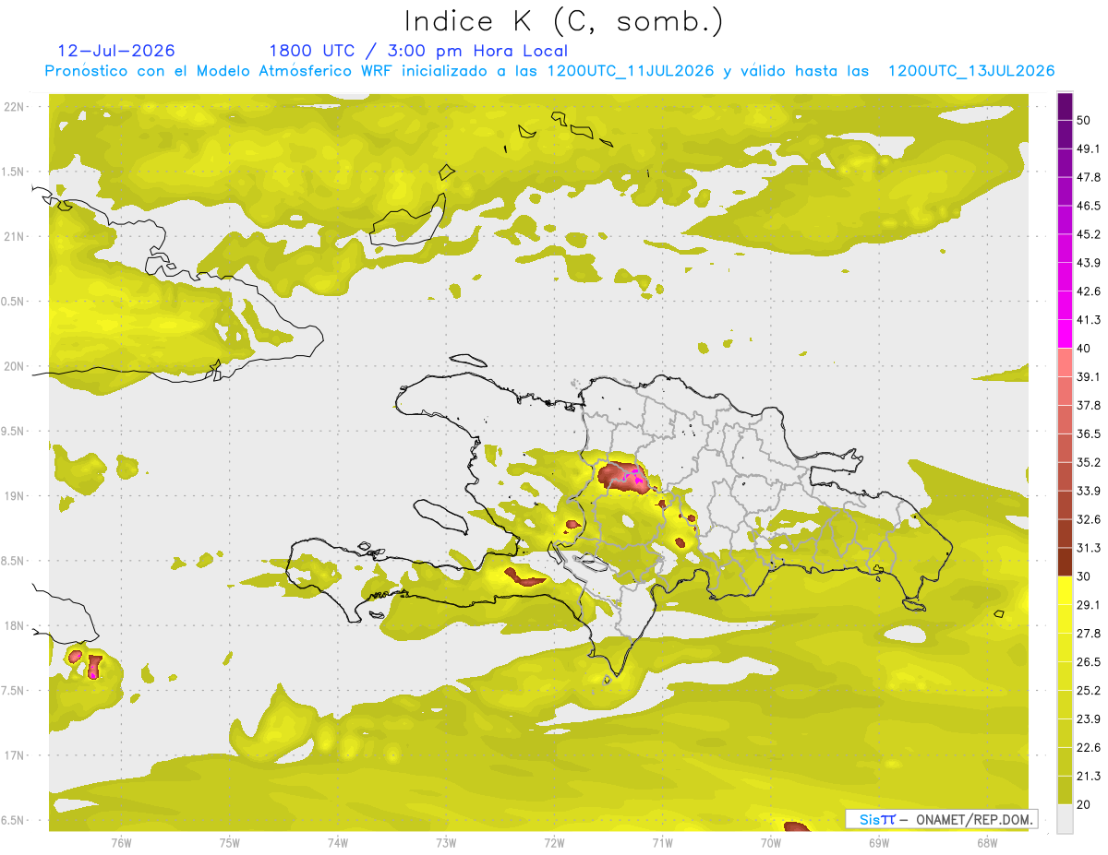Image resolution: width=1108 pixels, height=855 pixels.
Task: Click the '32.6' color bar label
Action: tap(1089, 519)
